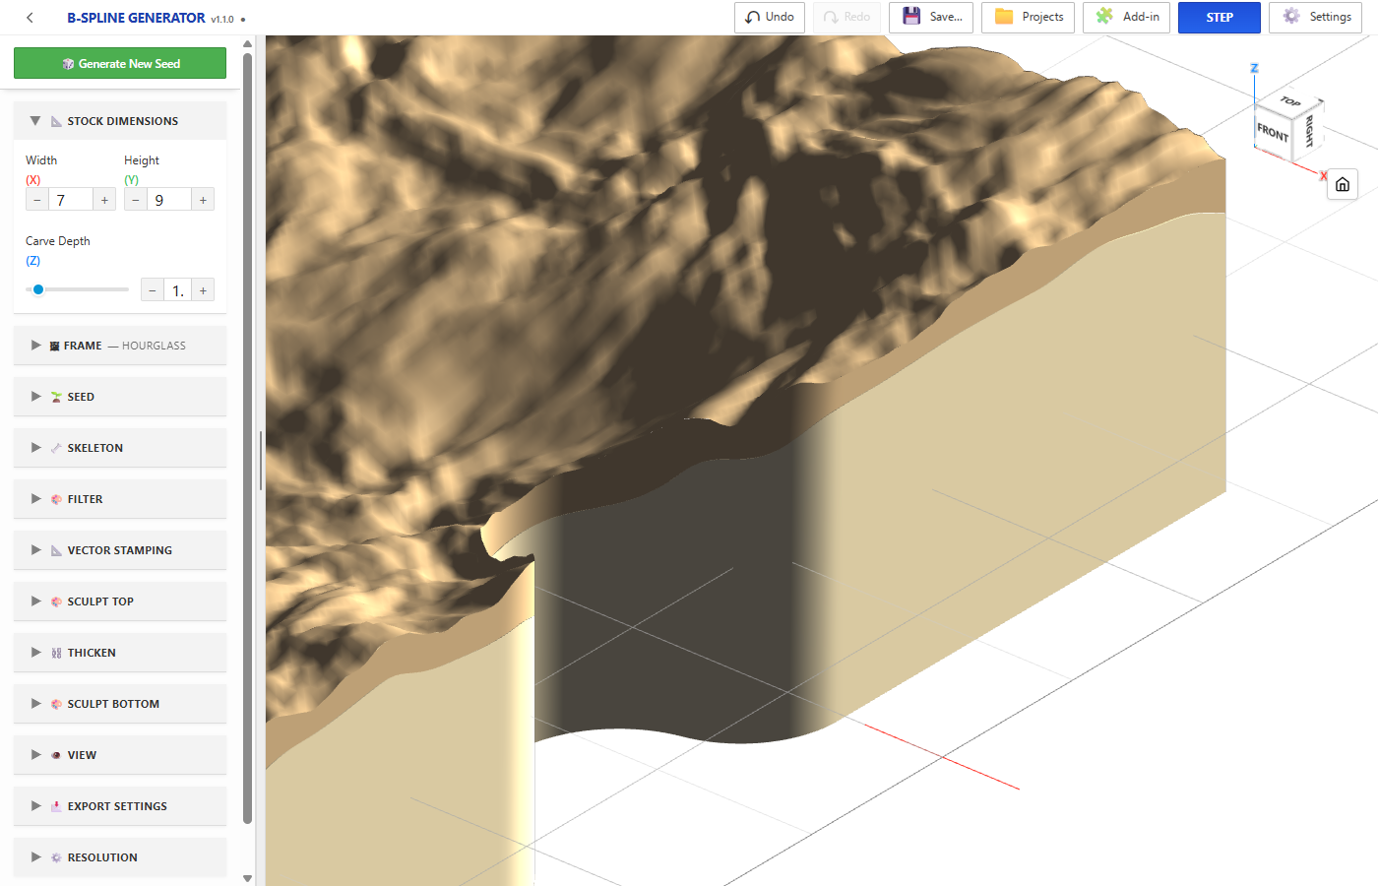Viewport: 1378px width, 886px height.
Task: Select the FRONT face of view cube
Action: coord(1272,131)
